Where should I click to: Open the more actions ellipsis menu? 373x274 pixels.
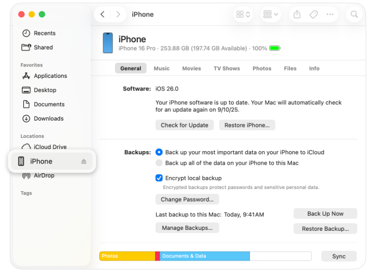330,15
